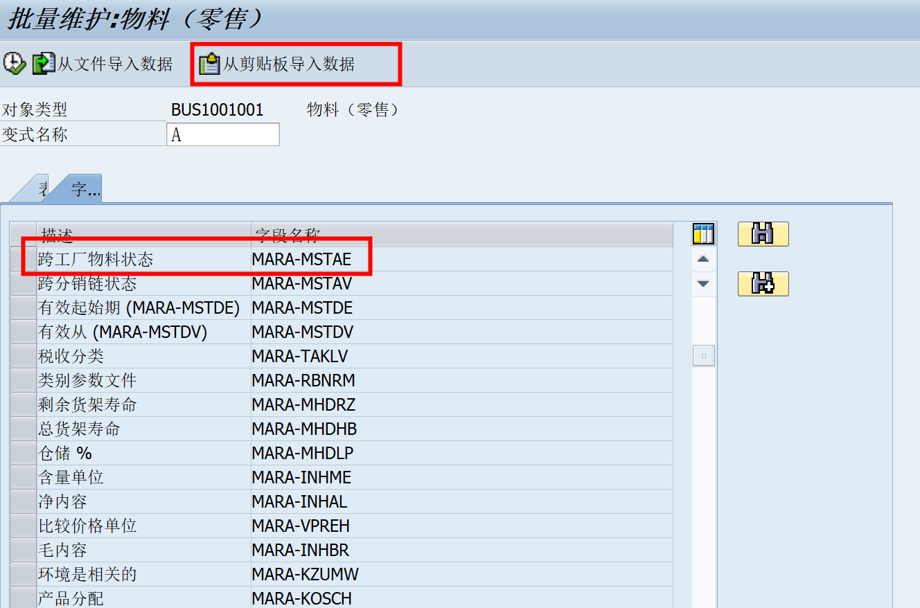Viewport: 920px width, 608px height.
Task: Click the MARA-RBNRM field name cell
Action: coord(461,381)
